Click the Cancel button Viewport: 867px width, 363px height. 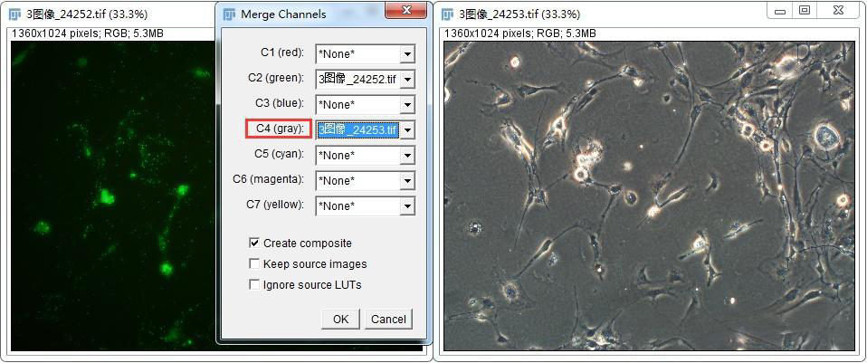[388, 319]
